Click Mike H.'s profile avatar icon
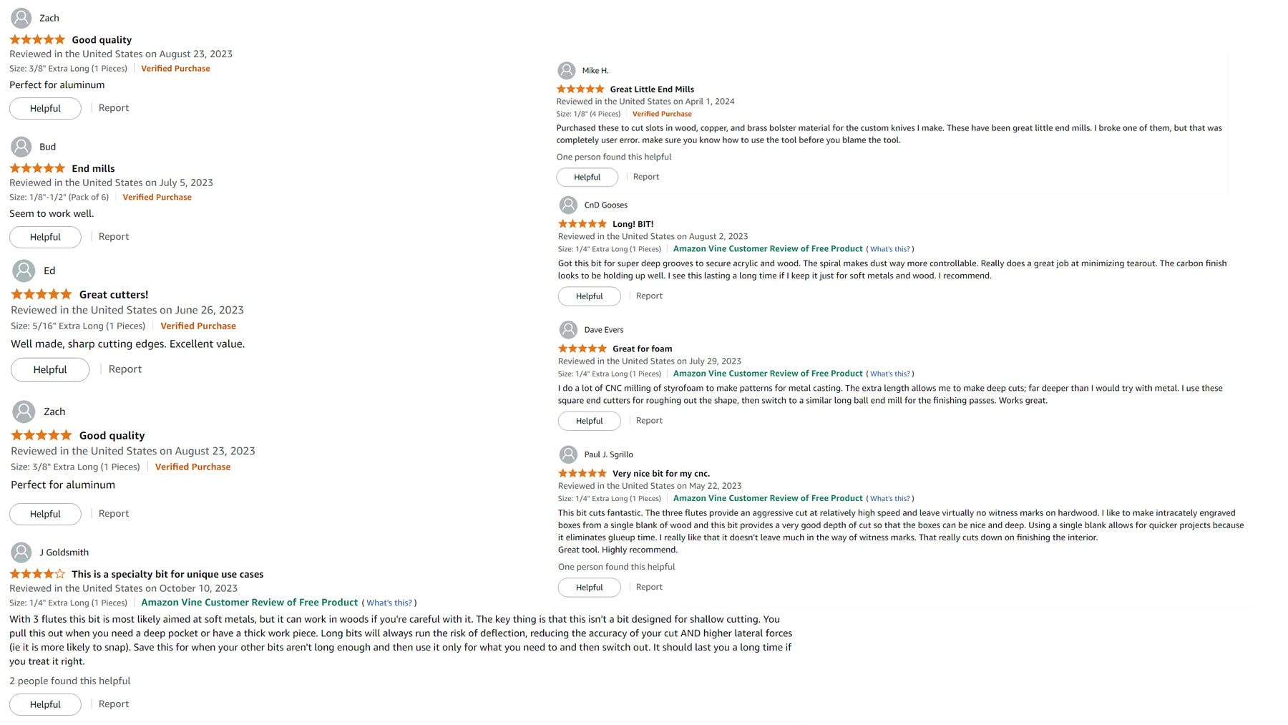Screen dimensions: 1288x725 point(567,70)
